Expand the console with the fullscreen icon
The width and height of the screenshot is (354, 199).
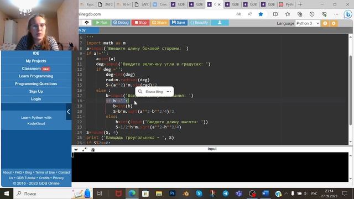coord(85,149)
